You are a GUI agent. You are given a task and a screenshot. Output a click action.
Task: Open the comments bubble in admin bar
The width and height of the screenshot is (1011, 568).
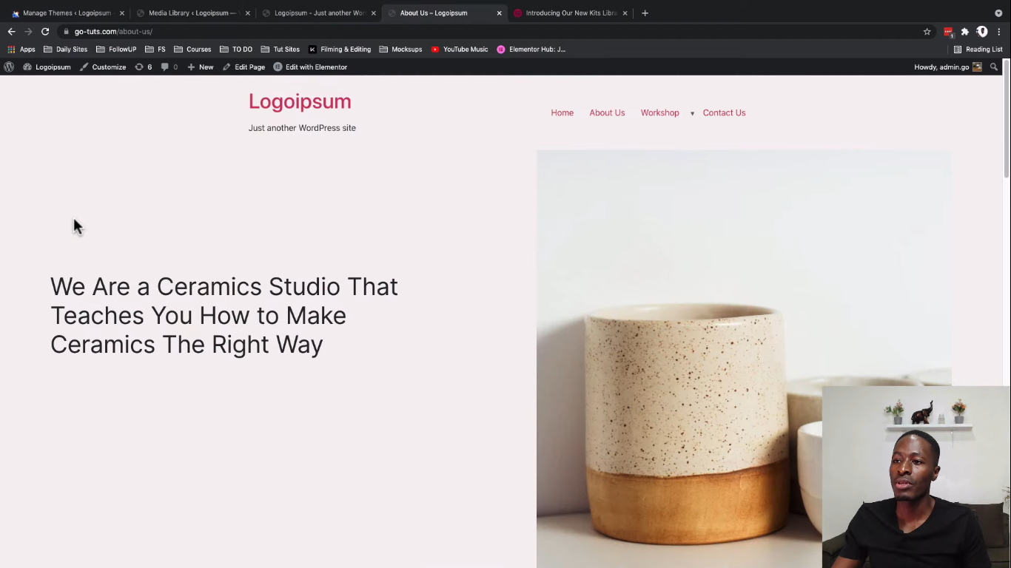[x=169, y=67]
